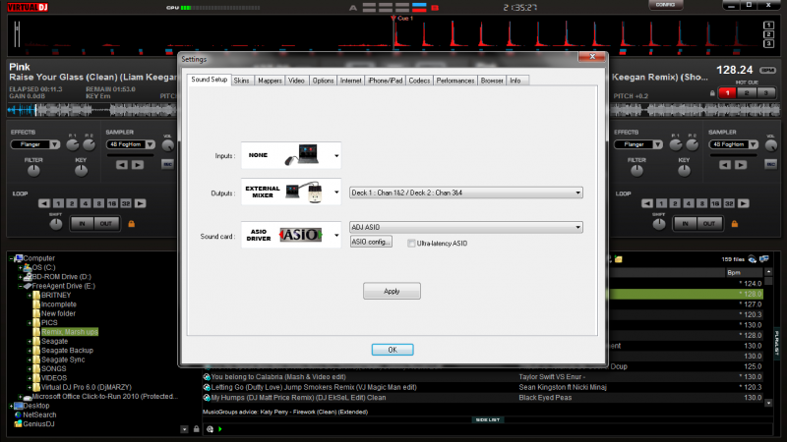
Task: Switch to the Mappers tab
Action: click(x=269, y=80)
